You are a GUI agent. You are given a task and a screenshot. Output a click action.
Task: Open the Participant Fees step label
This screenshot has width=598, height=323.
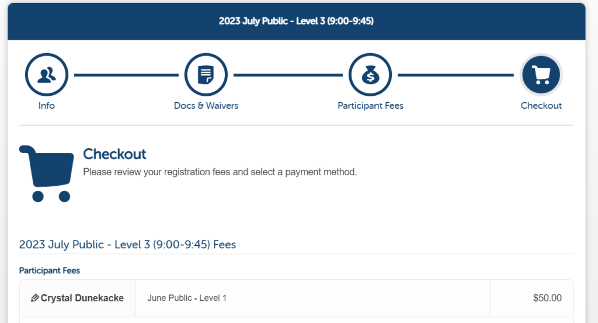[x=370, y=106]
